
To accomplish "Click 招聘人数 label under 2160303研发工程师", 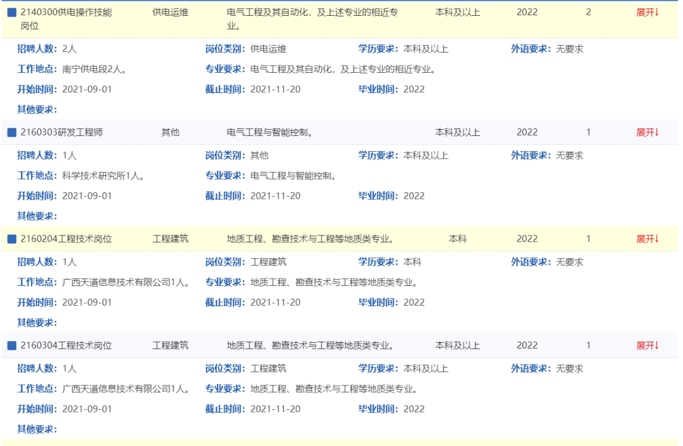I will pyautogui.click(x=37, y=156).
